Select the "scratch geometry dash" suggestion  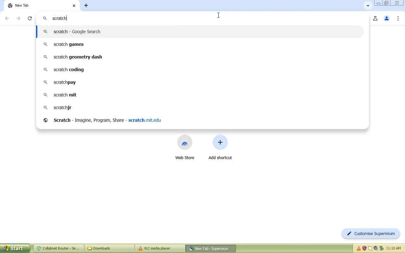pyautogui.click(x=200, y=57)
